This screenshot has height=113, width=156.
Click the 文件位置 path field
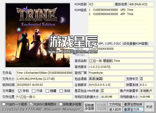click(45, 97)
